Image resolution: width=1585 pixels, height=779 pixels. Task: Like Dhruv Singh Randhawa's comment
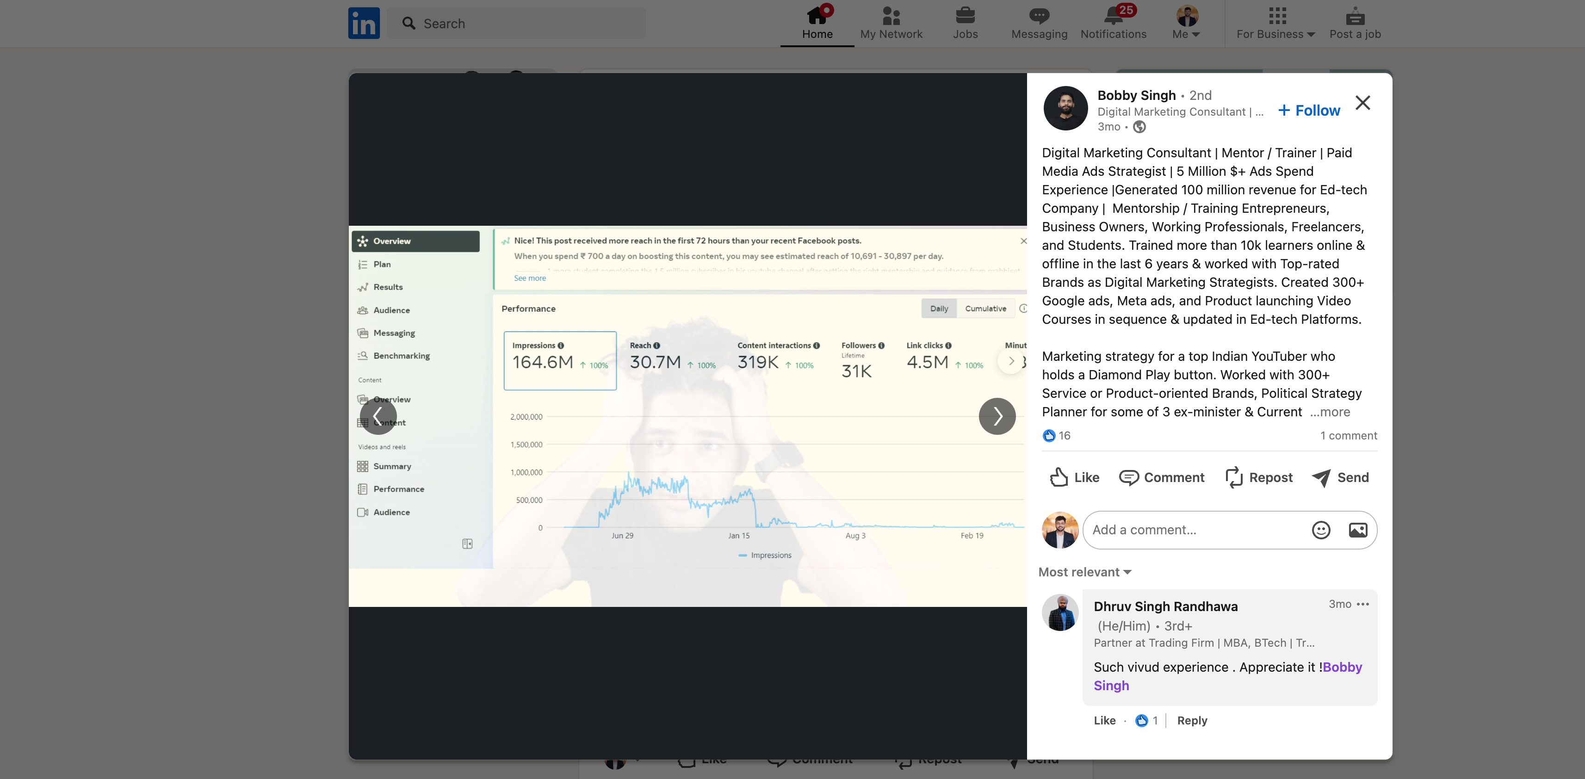(x=1104, y=721)
